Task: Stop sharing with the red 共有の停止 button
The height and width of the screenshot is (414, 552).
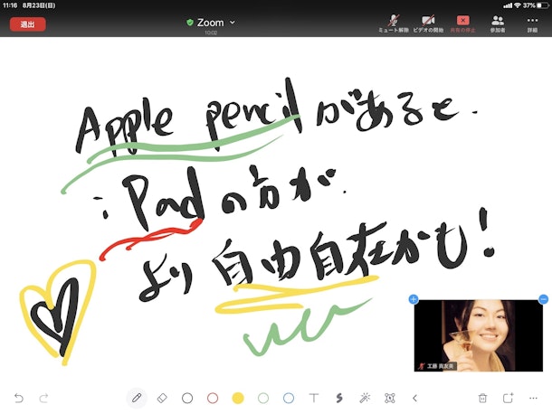Action: pos(462,23)
